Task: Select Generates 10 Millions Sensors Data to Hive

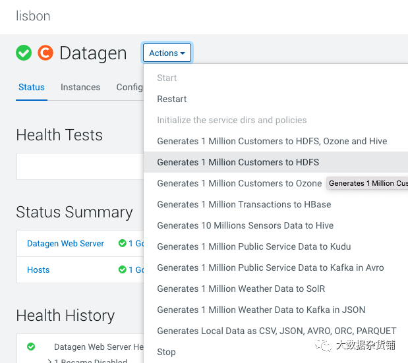Action: (245, 225)
